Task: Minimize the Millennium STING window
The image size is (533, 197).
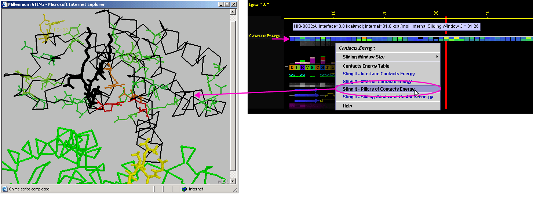Action: click(221, 4)
